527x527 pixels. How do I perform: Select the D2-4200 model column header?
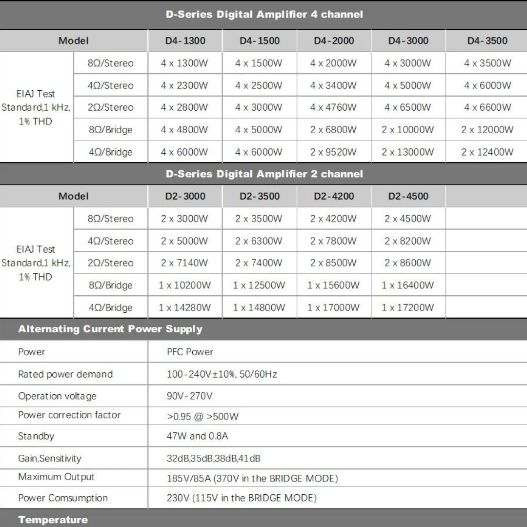coord(334,196)
